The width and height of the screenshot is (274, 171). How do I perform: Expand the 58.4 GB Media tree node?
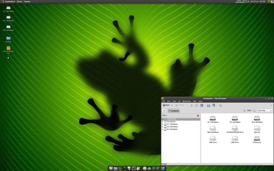point(162,130)
